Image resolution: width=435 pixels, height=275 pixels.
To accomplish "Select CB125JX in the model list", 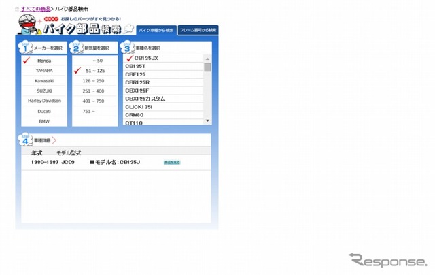I will click(163, 58).
